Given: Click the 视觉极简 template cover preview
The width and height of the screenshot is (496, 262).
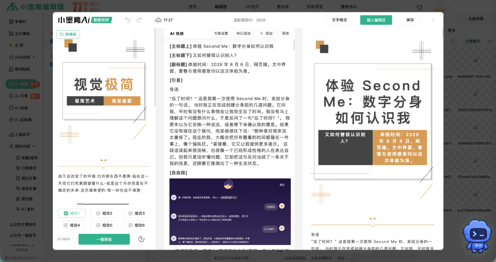Looking at the screenshot, I should pyautogui.click(x=103, y=91).
